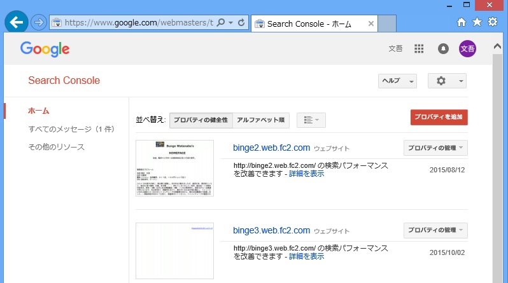Click the site icon in address bar
The width and height of the screenshot is (508, 283).
[x=57, y=22]
